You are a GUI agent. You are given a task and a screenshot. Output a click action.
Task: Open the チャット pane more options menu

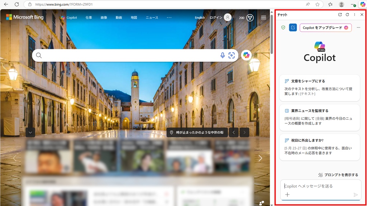click(354, 14)
